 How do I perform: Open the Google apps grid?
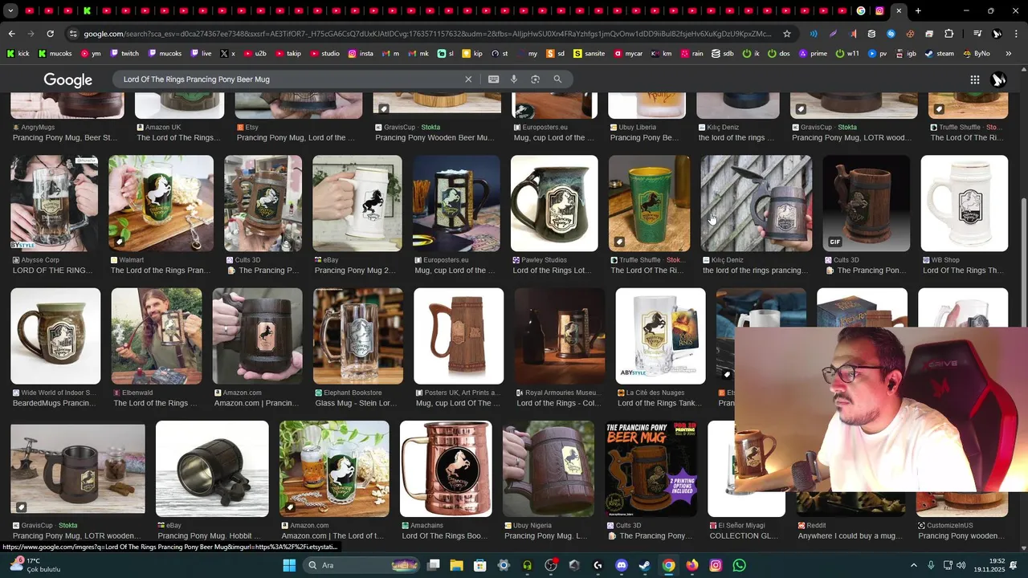click(974, 79)
